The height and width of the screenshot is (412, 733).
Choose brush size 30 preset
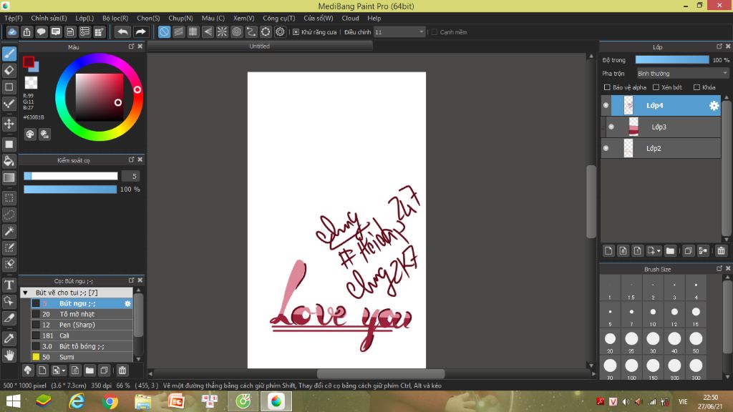tap(653, 341)
